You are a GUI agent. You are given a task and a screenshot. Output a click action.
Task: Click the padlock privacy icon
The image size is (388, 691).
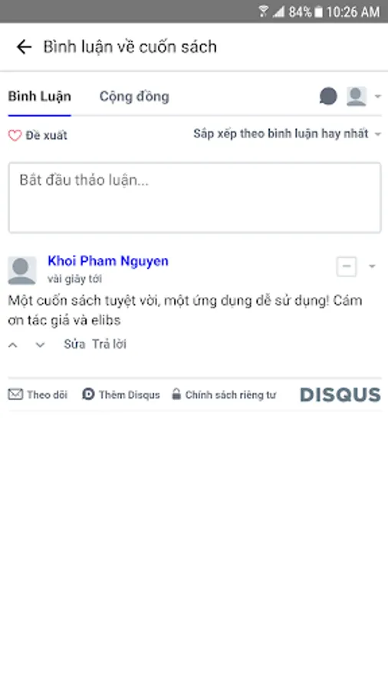click(176, 394)
